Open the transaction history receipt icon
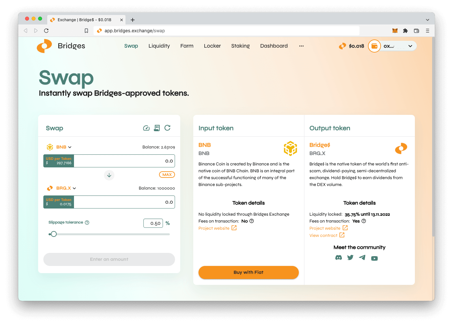Screen dimensions: 453x325 point(157,128)
